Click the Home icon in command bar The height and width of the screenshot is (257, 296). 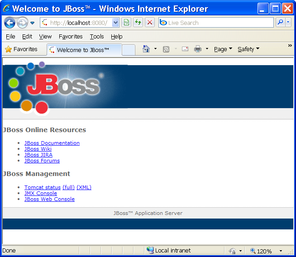[x=146, y=49]
